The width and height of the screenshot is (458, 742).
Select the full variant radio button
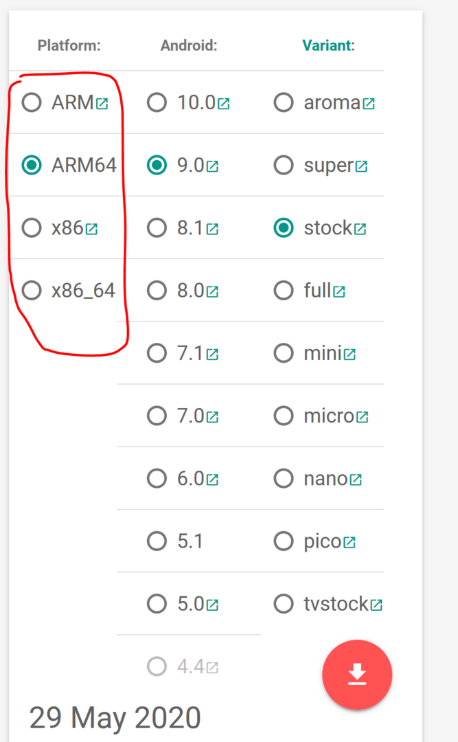pos(284,290)
